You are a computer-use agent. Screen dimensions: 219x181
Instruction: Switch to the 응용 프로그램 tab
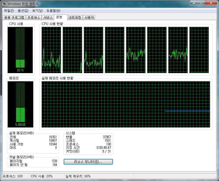[14, 18]
